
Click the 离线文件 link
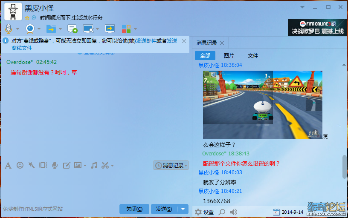[x=22, y=48]
